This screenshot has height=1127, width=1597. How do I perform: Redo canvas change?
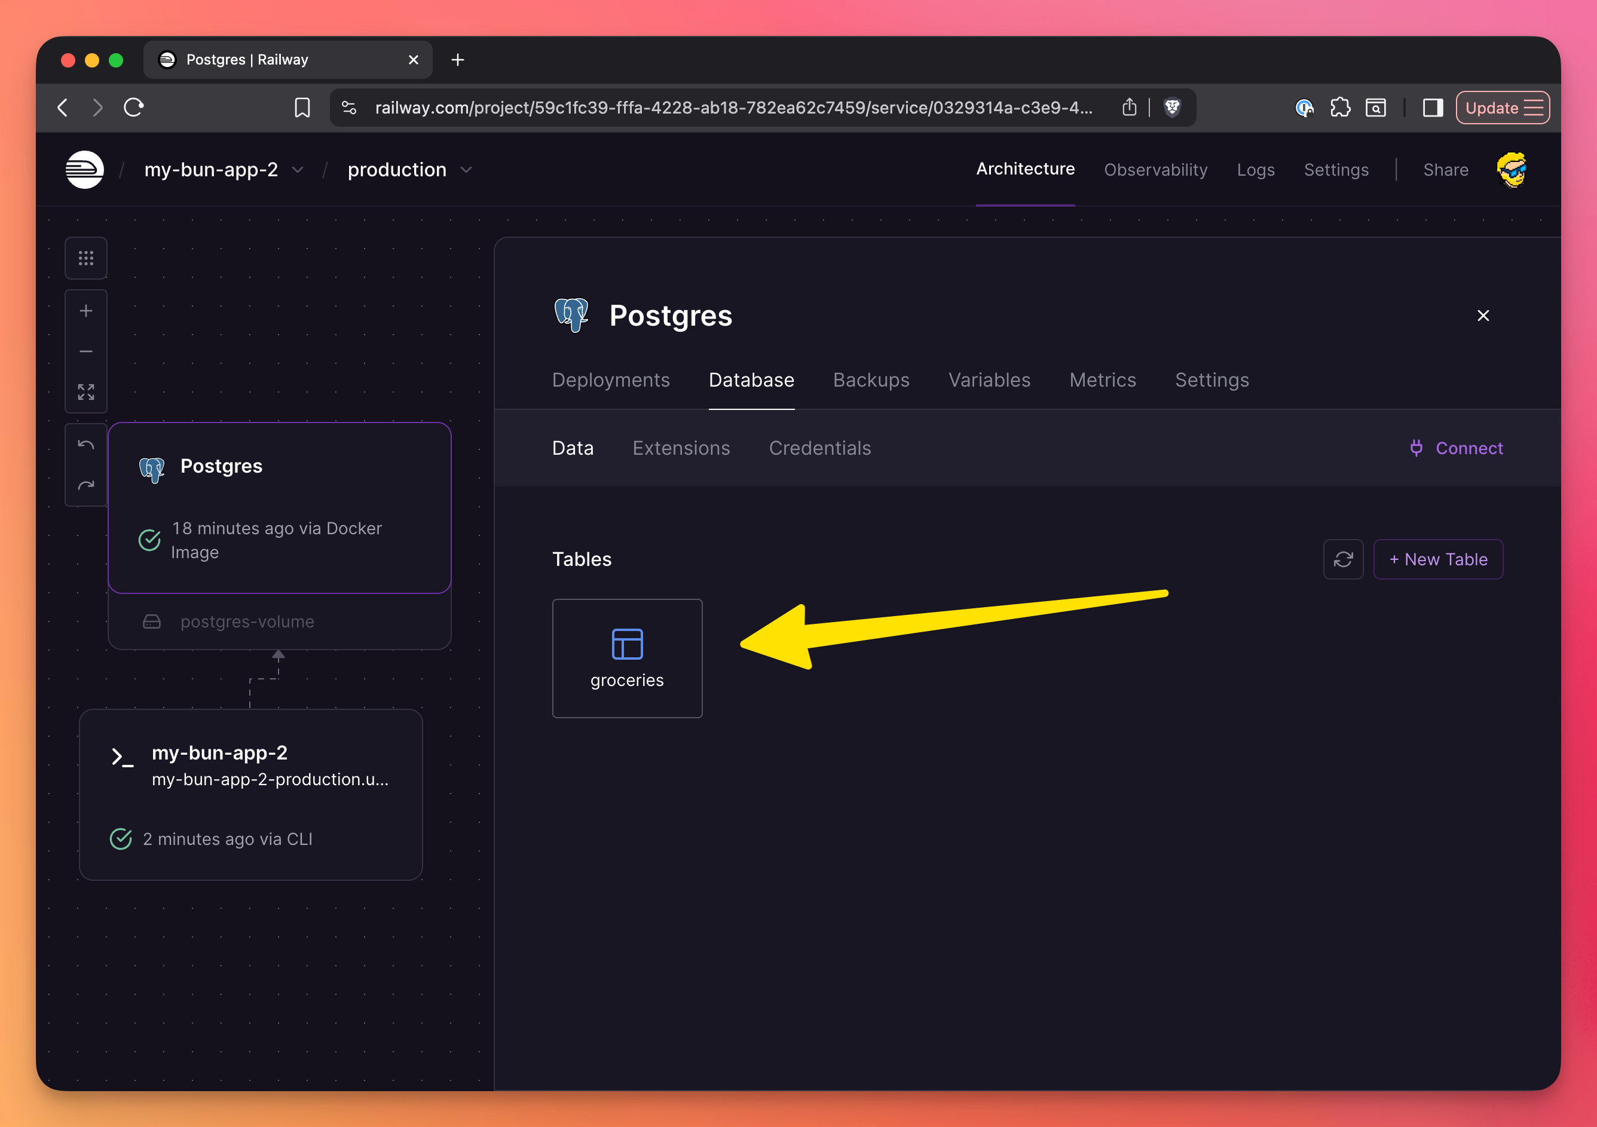click(85, 485)
